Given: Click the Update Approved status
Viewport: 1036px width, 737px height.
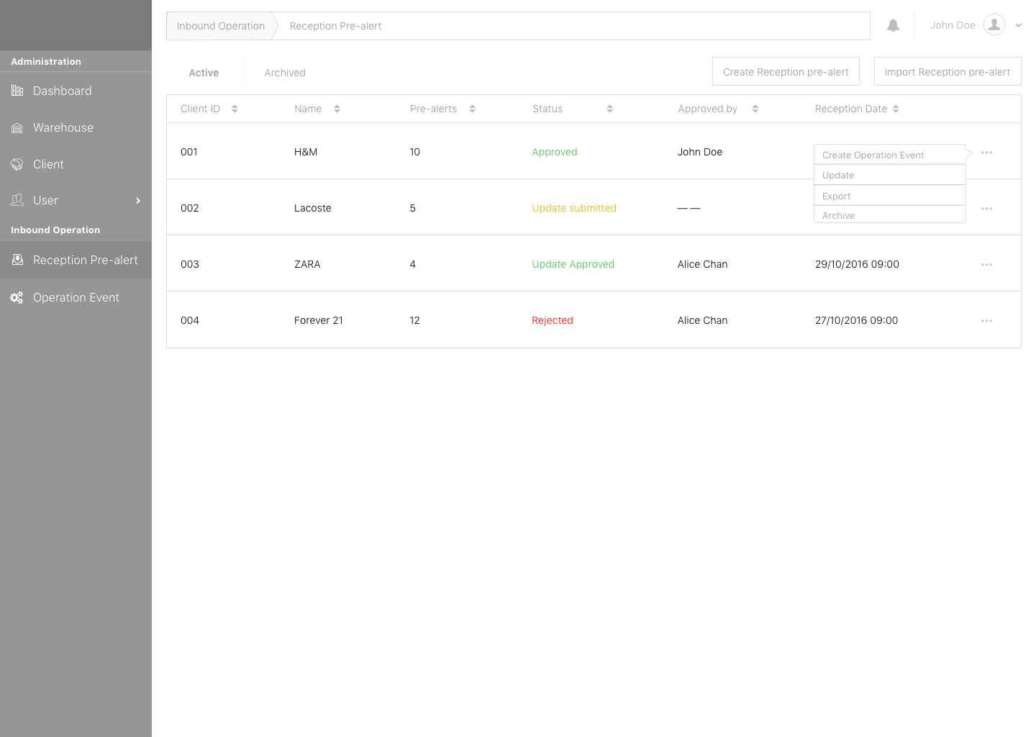Looking at the screenshot, I should click(573, 264).
